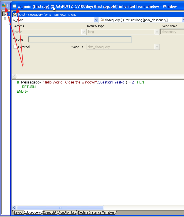Screen dimensions: 184x217
Task: Click the library tree root item icon
Action: pos(5,14)
